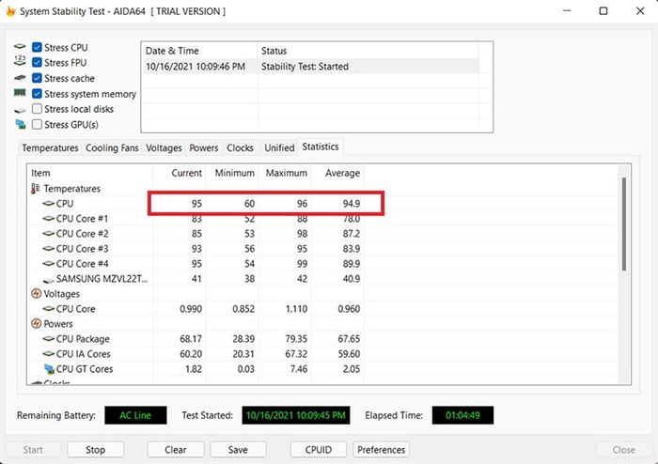The height and width of the screenshot is (464, 658).
Task: Select the 'CPU GT Cores' row label
Action: click(x=85, y=369)
